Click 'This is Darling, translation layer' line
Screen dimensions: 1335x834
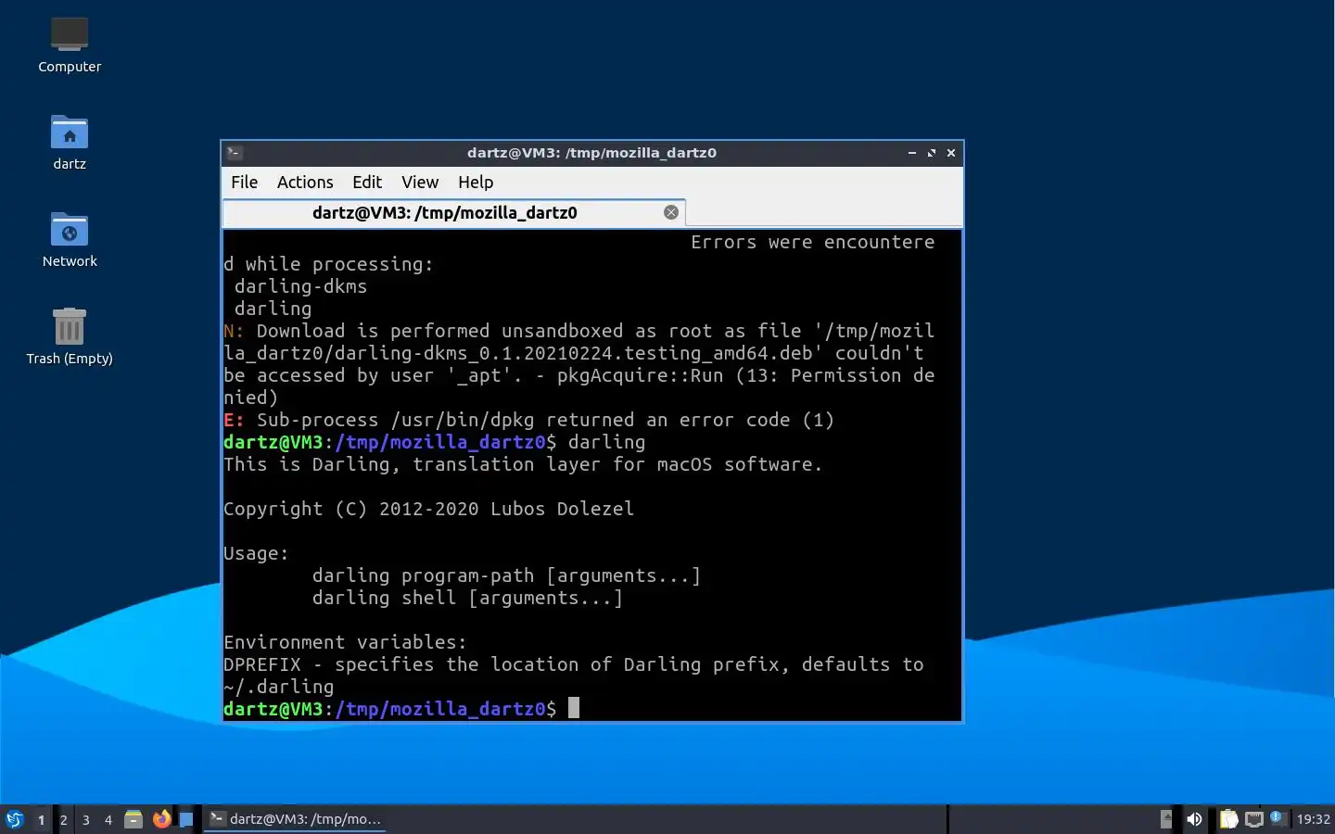523,464
